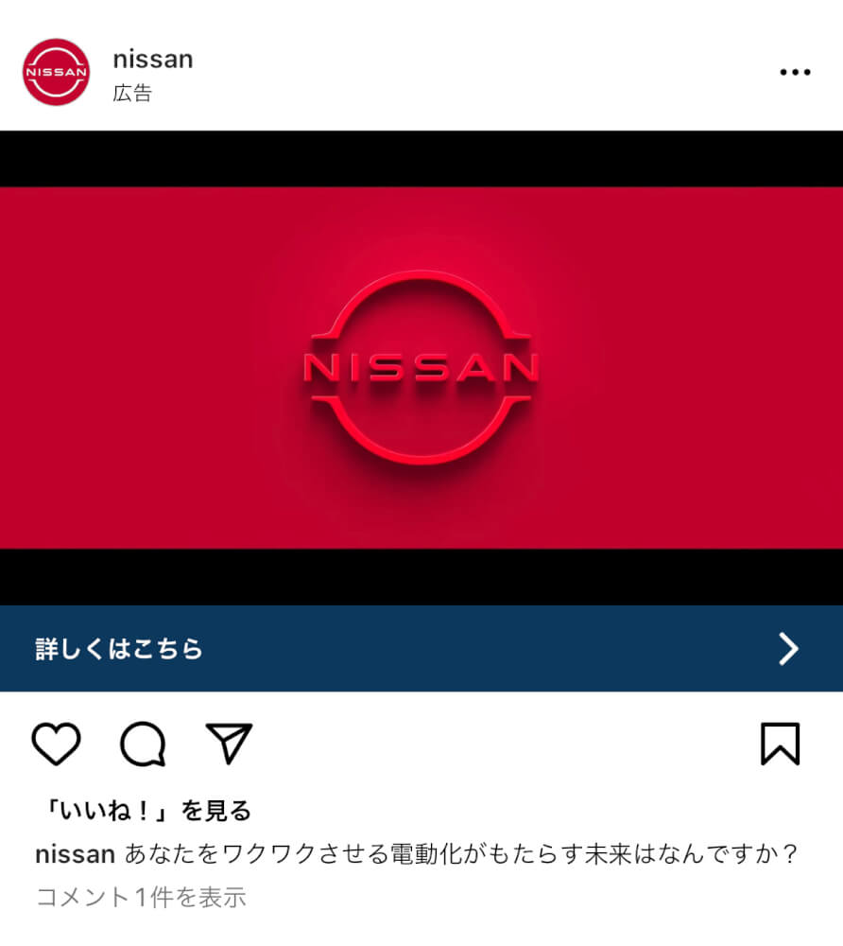Tap the round Nissan profile avatar
Image resolution: width=843 pixels, height=946 pixels.
click(56, 72)
